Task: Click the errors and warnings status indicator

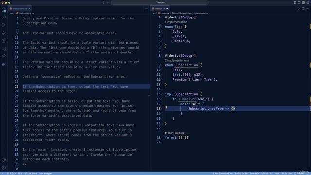Action: coord(11,173)
